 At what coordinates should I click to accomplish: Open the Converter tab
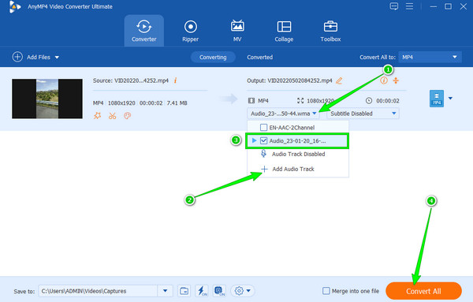[x=144, y=31]
